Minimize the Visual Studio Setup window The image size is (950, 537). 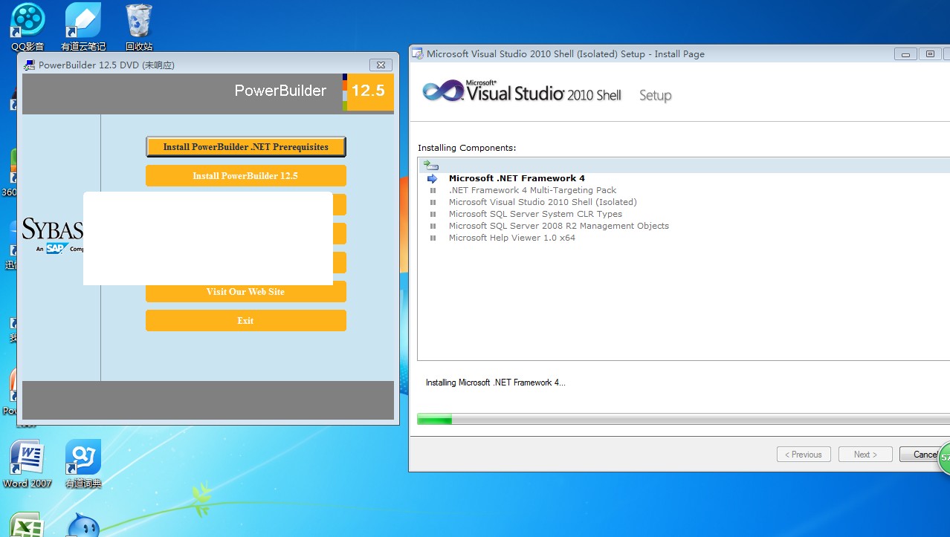point(905,54)
